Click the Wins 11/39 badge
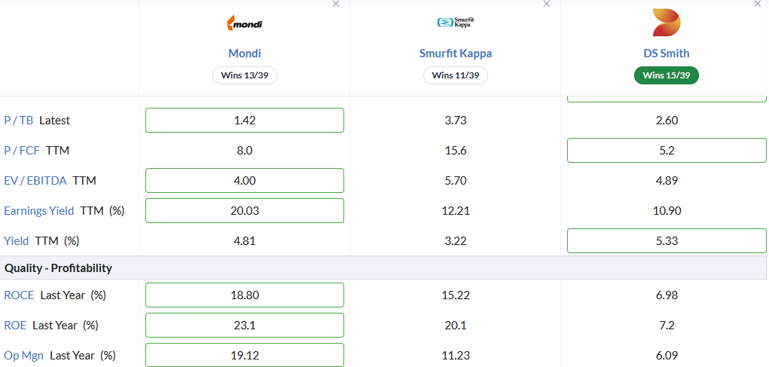 point(456,75)
